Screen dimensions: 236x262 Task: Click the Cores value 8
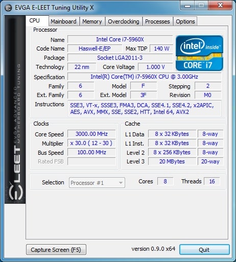[x=165, y=181]
